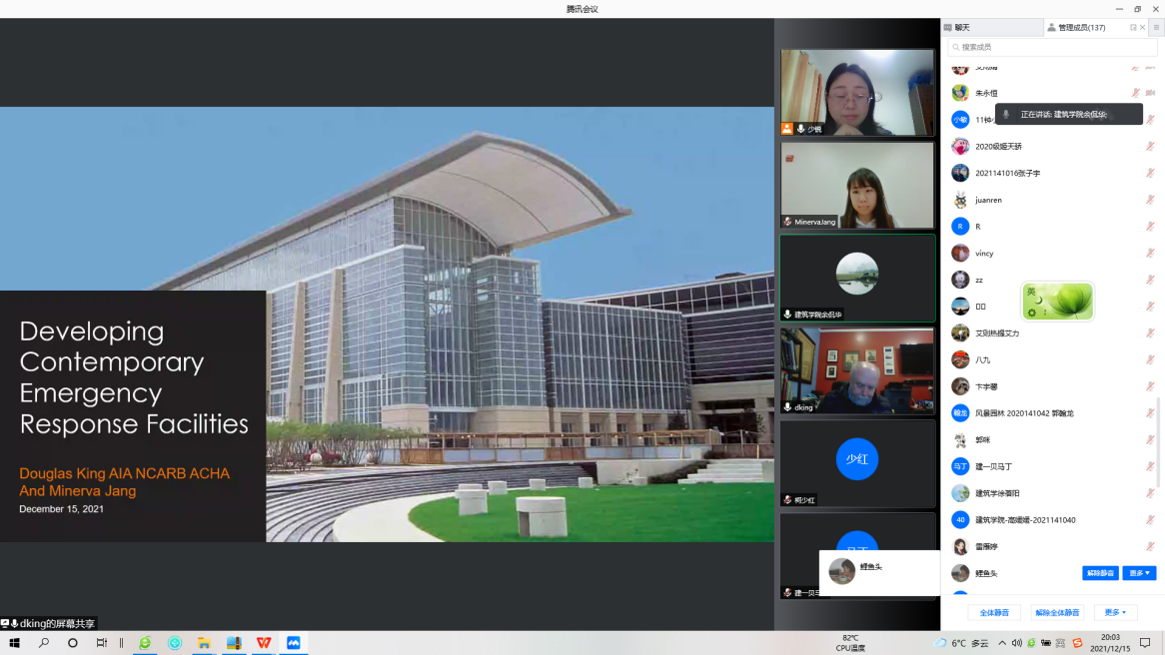Toggle microphone mute for vincy
Screen dimensions: 1165x655
(x=1149, y=254)
